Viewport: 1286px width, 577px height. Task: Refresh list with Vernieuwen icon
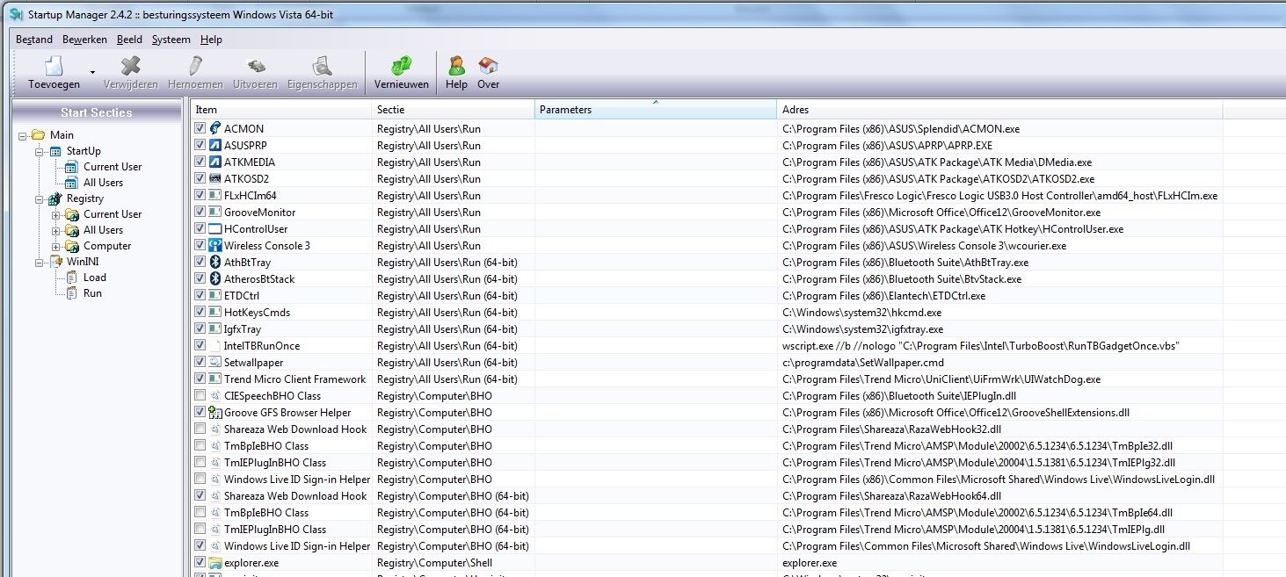point(401,66)
